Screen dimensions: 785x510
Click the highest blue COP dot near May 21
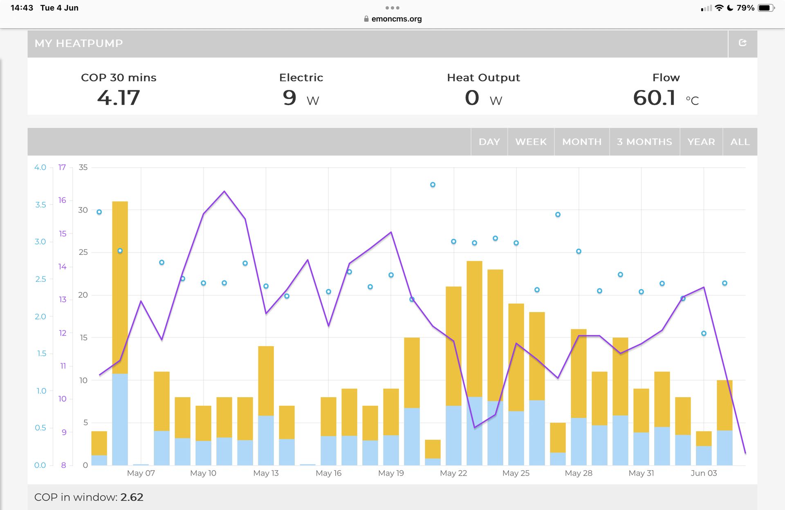(x=433, y=185)
